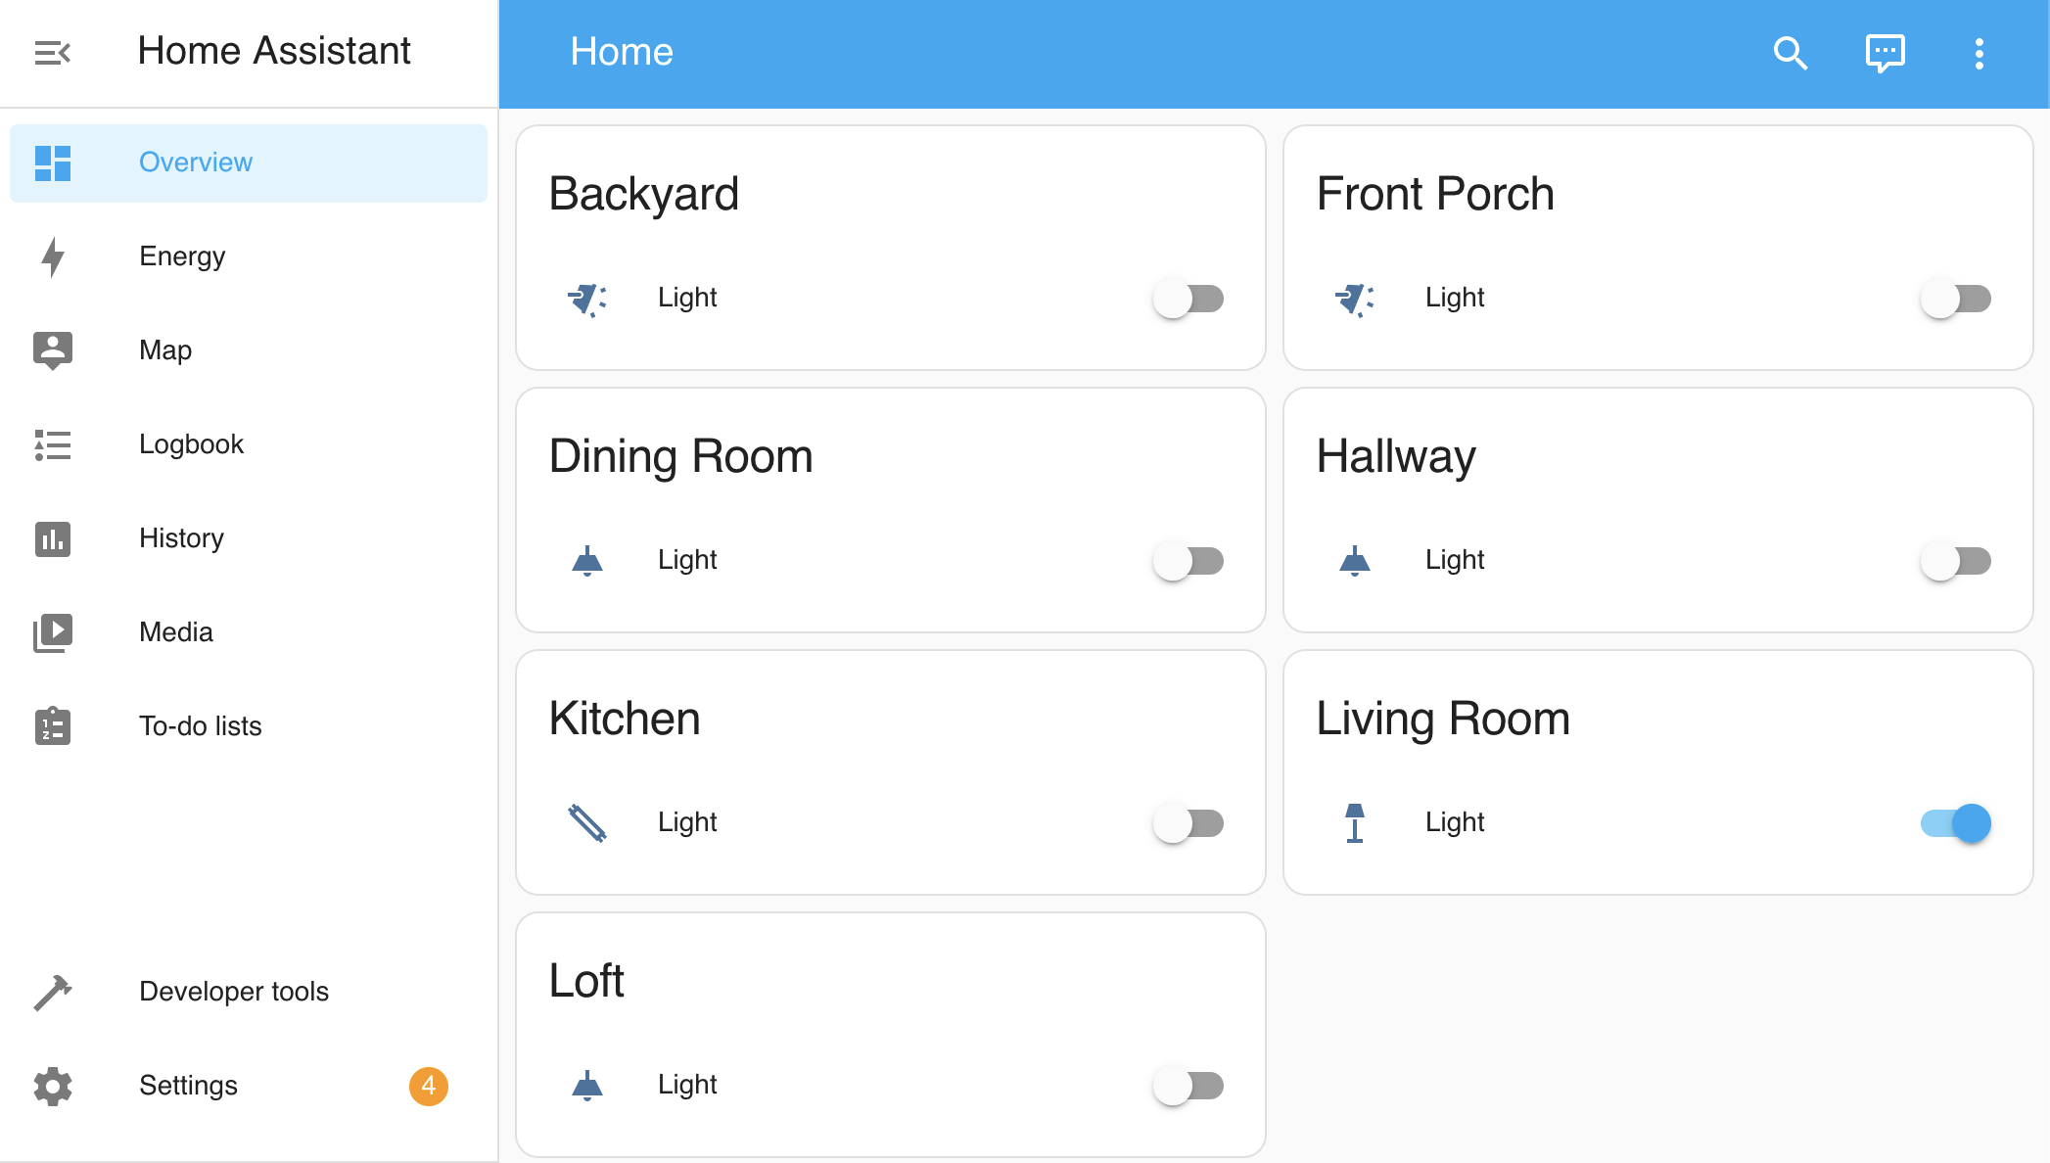Switch to the Overview tab

coord(196,163)
